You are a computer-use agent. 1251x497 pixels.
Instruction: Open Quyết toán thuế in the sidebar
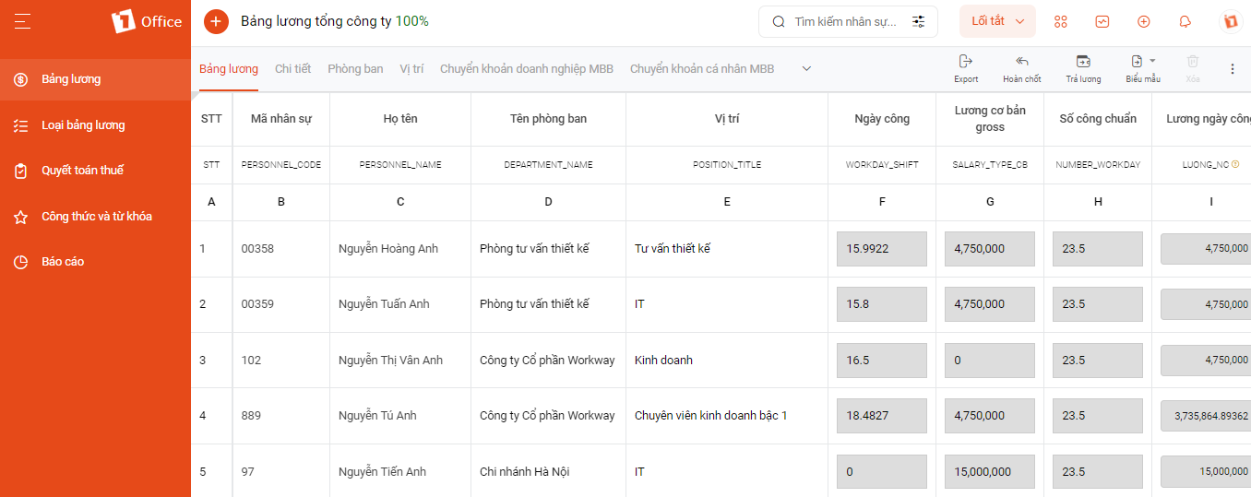tap(95, 171)
